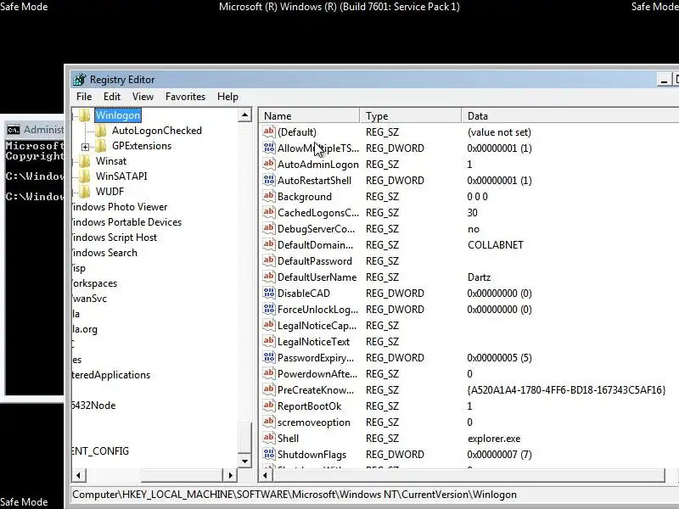The height and width of the screenshot is (509, 679).
Task: Open the Help menu
Action: (x=227, y=97)
